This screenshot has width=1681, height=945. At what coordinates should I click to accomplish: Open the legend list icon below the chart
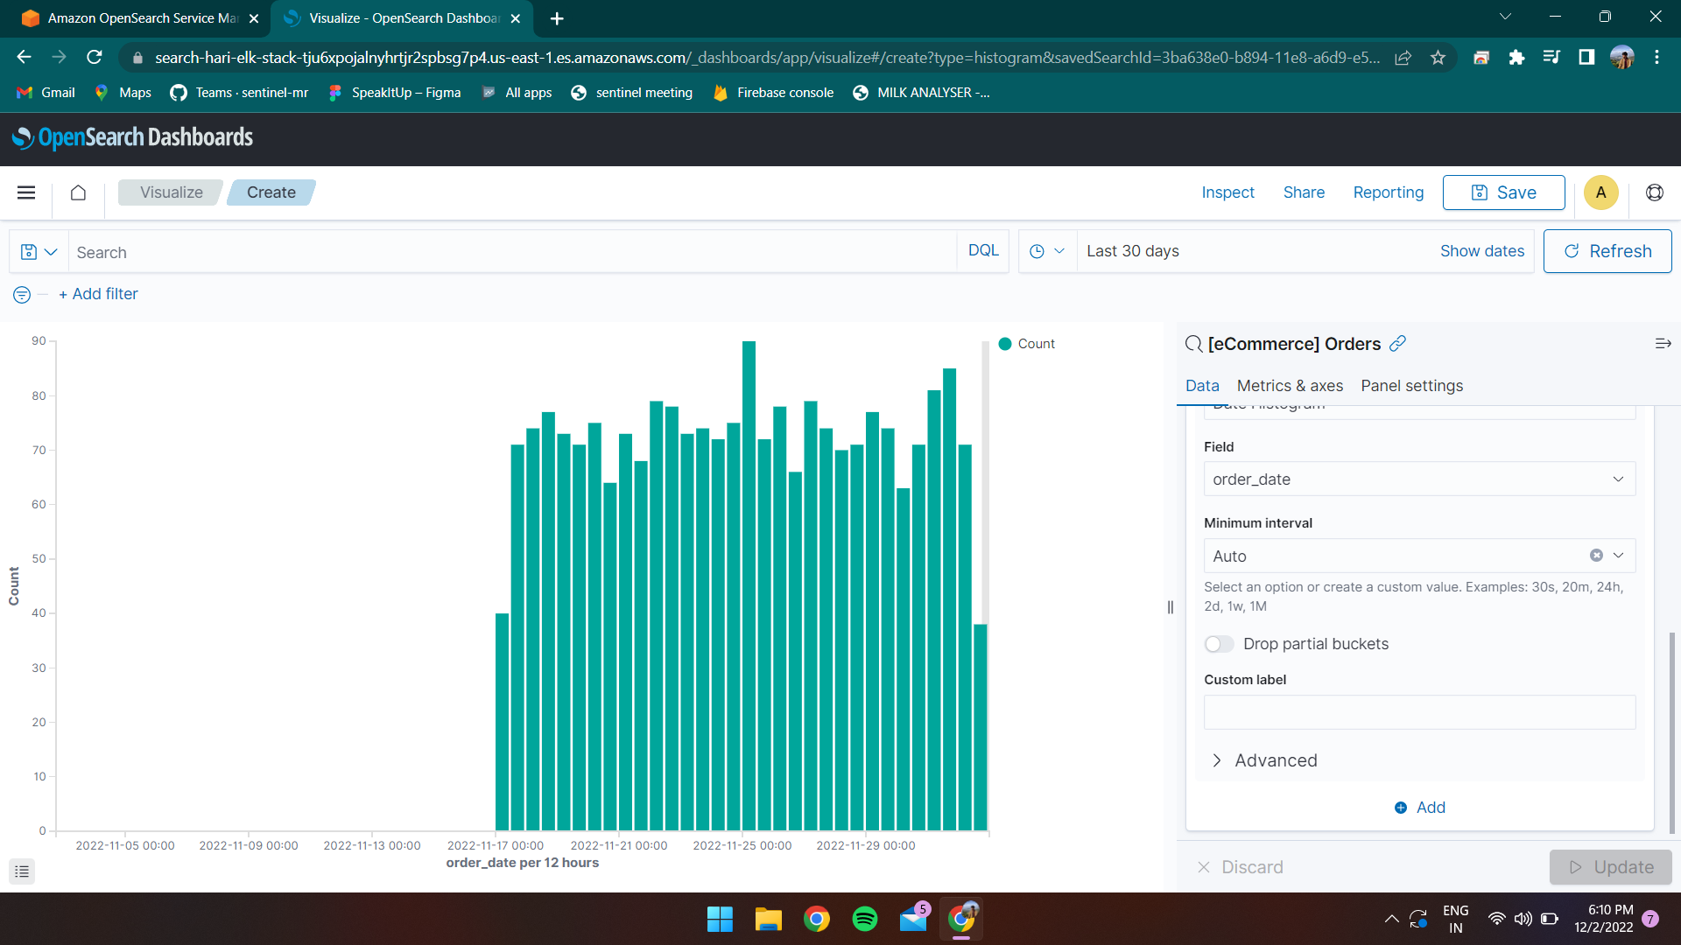tap(22, 871)
